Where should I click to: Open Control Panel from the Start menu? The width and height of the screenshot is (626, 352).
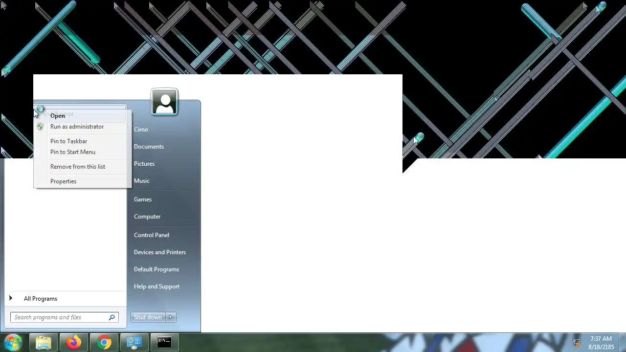[x=152, y=235]
